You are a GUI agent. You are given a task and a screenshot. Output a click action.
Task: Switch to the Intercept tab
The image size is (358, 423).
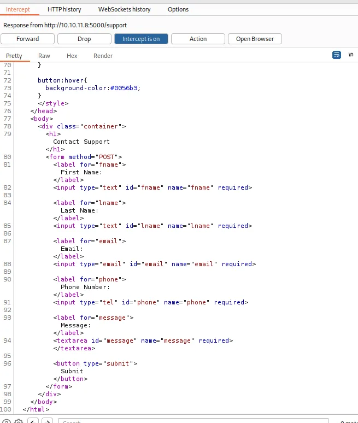coord(18,9)
